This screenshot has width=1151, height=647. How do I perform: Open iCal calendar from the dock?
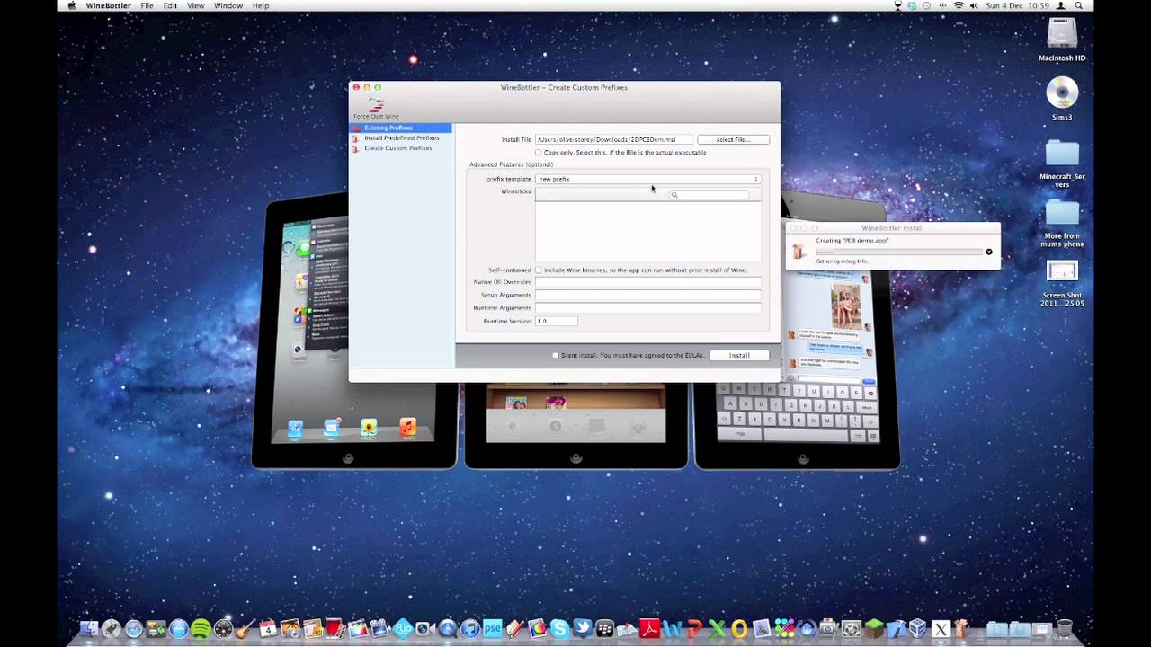point(268,629)
